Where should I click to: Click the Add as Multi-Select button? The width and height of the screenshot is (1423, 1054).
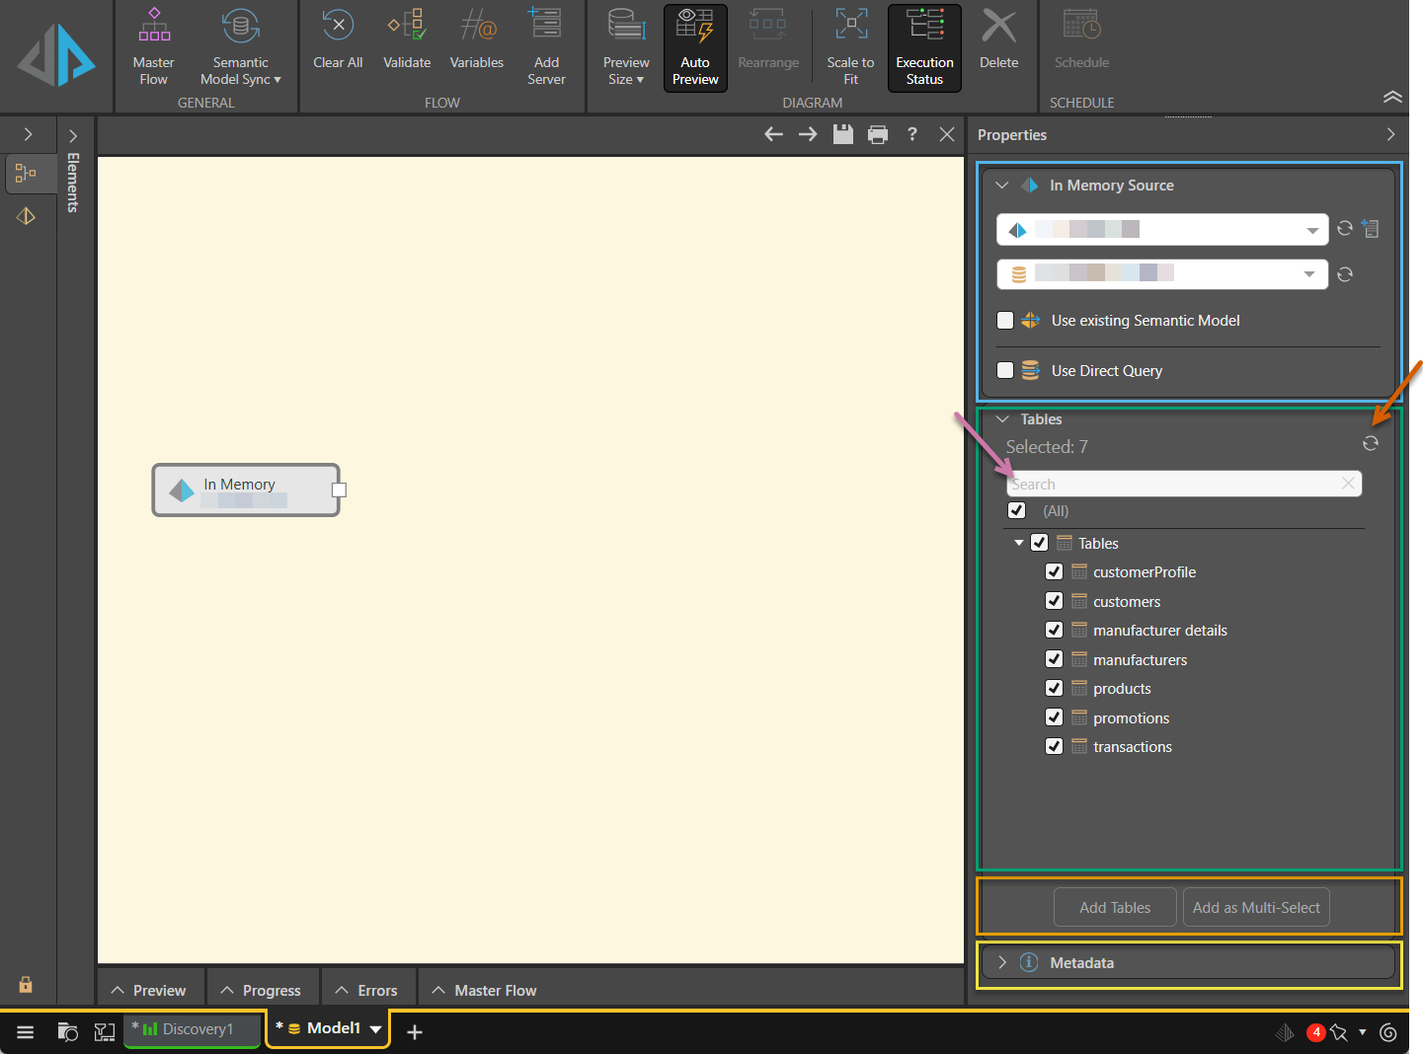tap(1256, 908)
